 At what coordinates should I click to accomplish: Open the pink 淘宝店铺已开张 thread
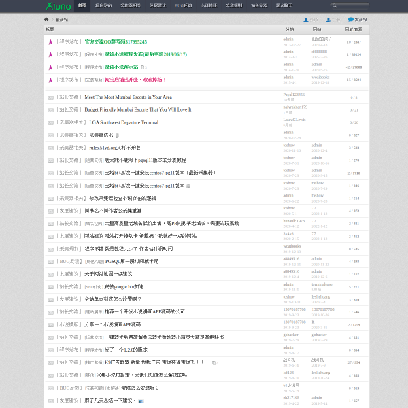[135, 80]
